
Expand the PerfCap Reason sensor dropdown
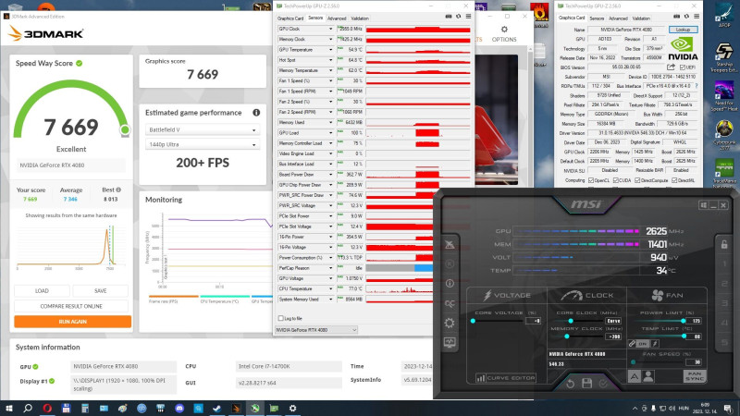[330, 268]
